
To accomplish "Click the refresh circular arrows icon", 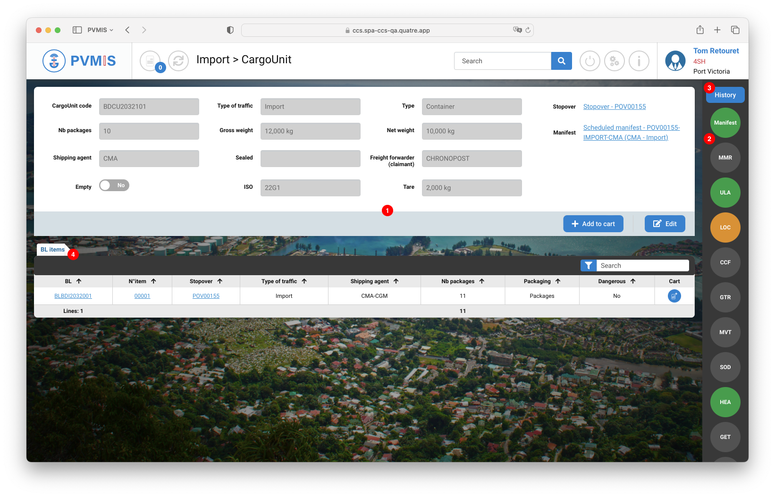I will [x=178, y=61].
